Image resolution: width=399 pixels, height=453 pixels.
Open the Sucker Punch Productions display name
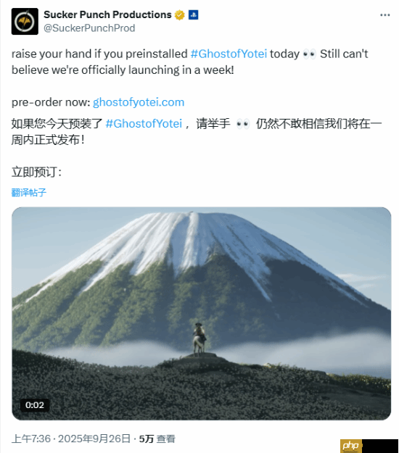[x=107, y=14]
